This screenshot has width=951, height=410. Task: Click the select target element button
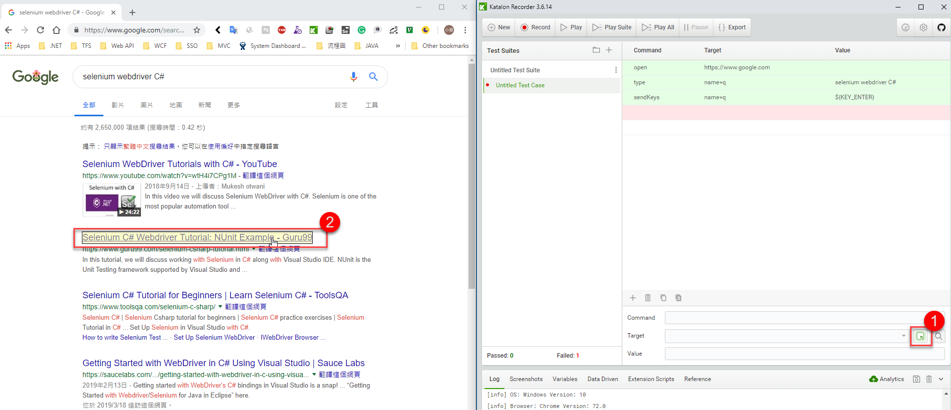[921, 336]
